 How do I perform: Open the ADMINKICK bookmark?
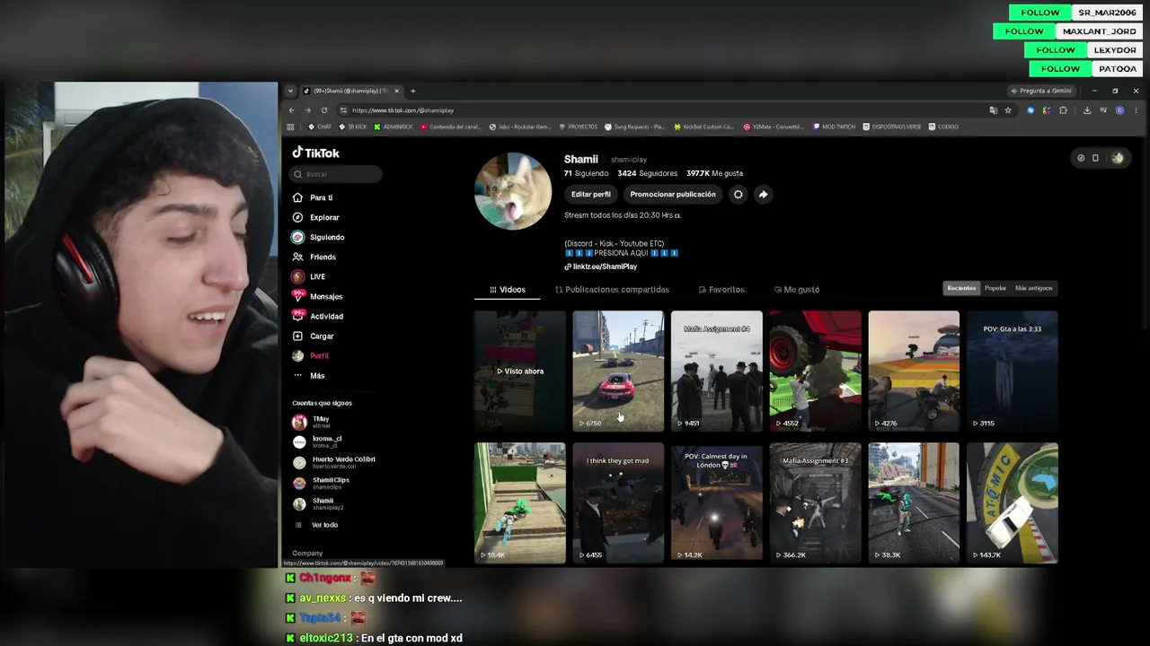(394, 127)
